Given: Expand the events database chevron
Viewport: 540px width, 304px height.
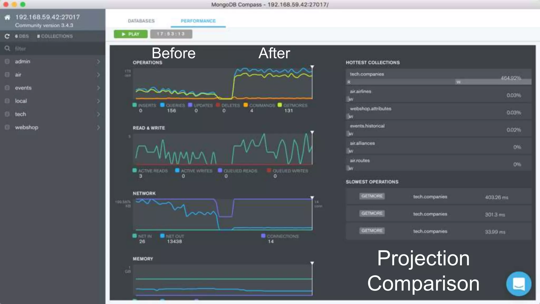Looking at the screenshot, I should (x=98, y=88).
